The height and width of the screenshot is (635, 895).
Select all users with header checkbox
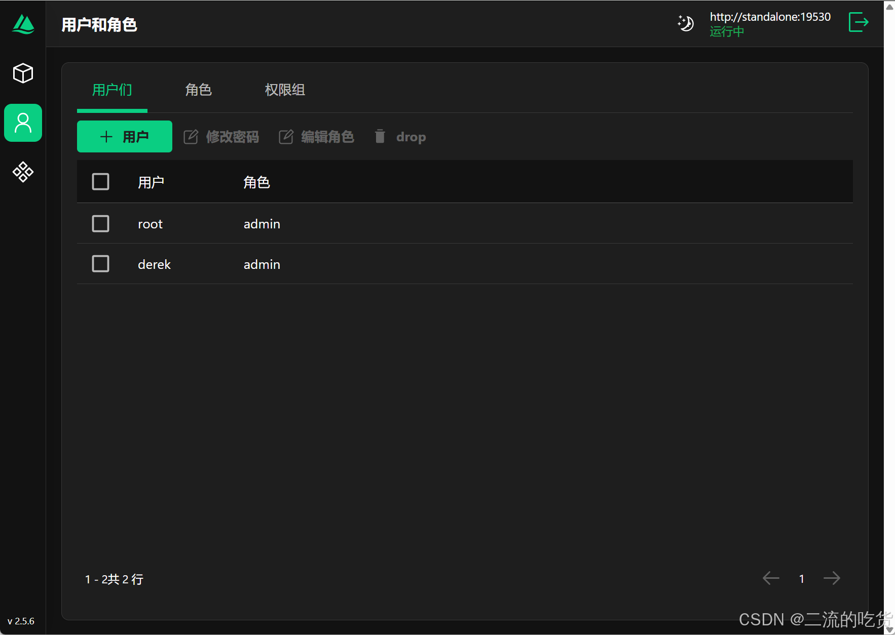100,181
